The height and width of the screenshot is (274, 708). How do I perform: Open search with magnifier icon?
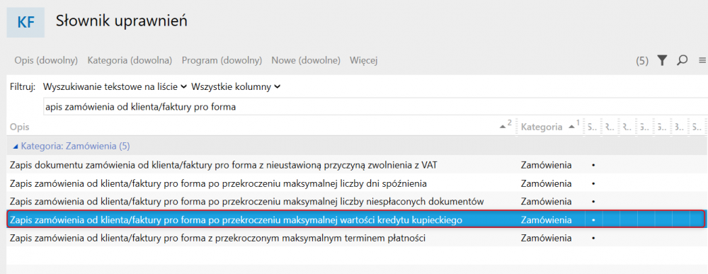[x=683, y=60]
